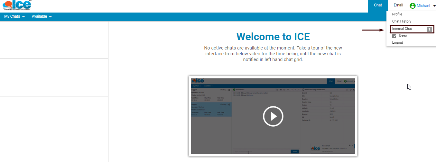Open the Available status dropdown

[x=42, y=17]
